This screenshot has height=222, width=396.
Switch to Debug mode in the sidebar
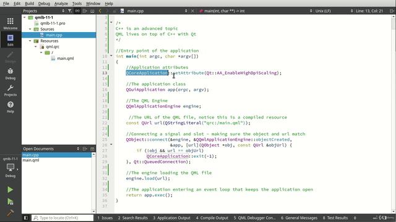tap(11, 74)
